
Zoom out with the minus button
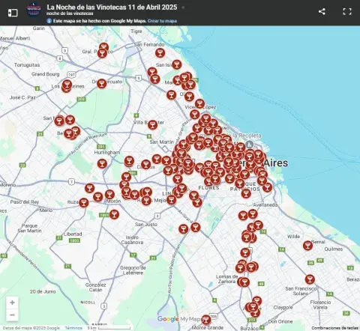coord(12,315)
